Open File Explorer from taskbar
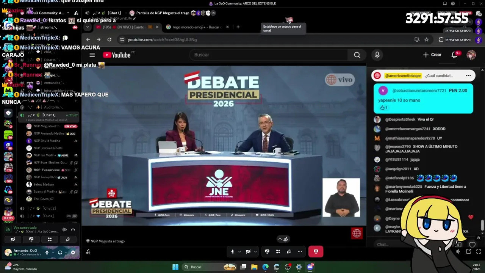The height and width of the screenshot is (273, 485). (x=254, y=267)
